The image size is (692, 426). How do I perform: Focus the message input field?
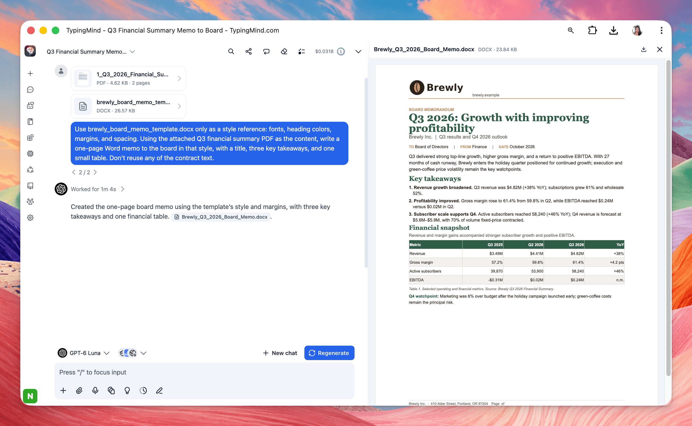pos(204,372)
